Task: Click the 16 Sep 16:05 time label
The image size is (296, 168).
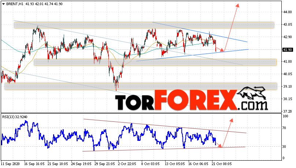Action: coord(34,164)
